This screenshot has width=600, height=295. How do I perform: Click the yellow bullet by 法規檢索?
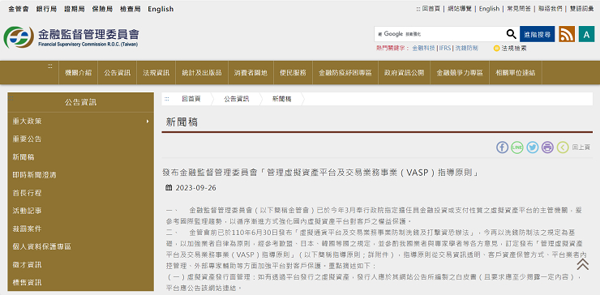pos(496,49)
